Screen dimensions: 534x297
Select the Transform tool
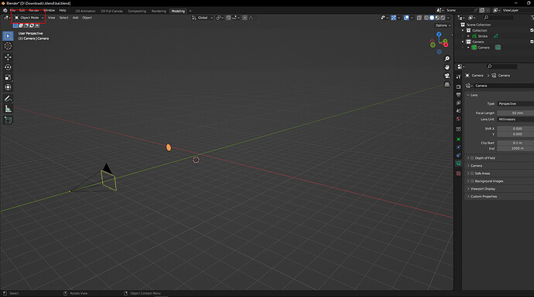tap(8, 88)
